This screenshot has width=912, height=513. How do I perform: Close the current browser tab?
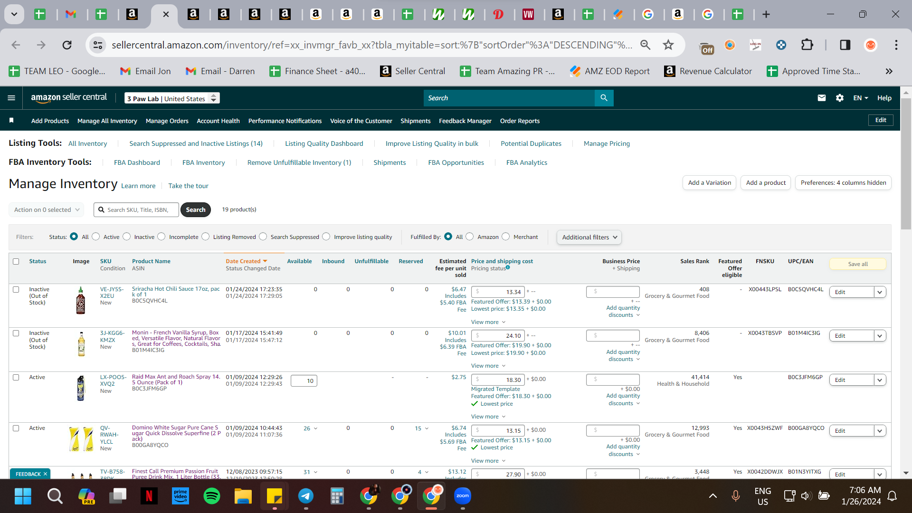166,14
